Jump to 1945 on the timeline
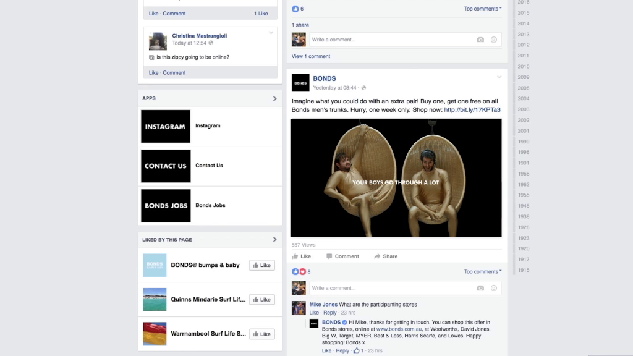The image size is (633, 356). [523, 206]
